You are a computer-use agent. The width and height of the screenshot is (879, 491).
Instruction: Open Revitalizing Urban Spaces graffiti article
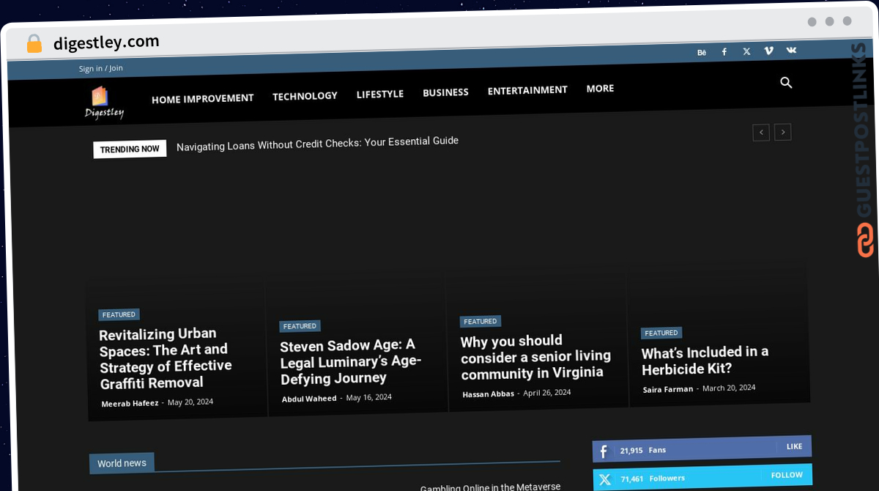[166, 358]
